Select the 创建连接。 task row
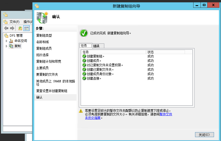The width and height of the screenshot is (221, 141). pos(137,78)
